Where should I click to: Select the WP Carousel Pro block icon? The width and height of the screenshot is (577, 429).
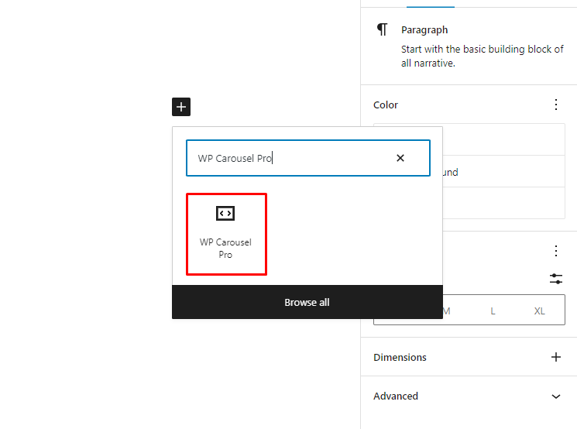225,213
